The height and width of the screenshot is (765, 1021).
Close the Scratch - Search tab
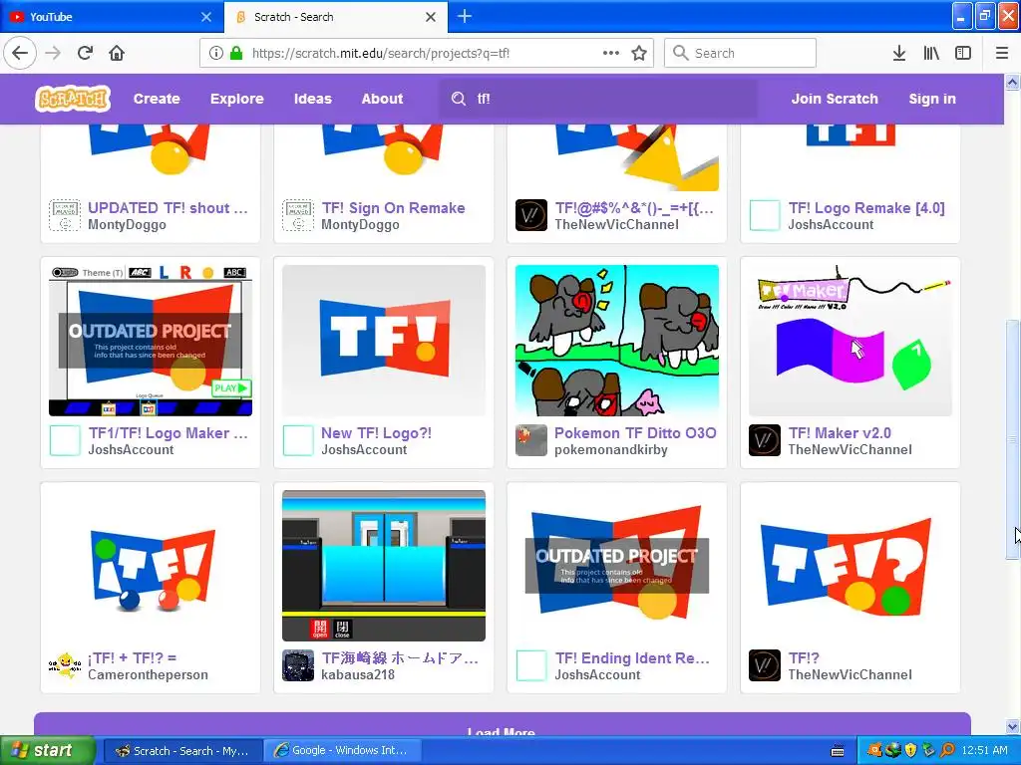point(431,17)
